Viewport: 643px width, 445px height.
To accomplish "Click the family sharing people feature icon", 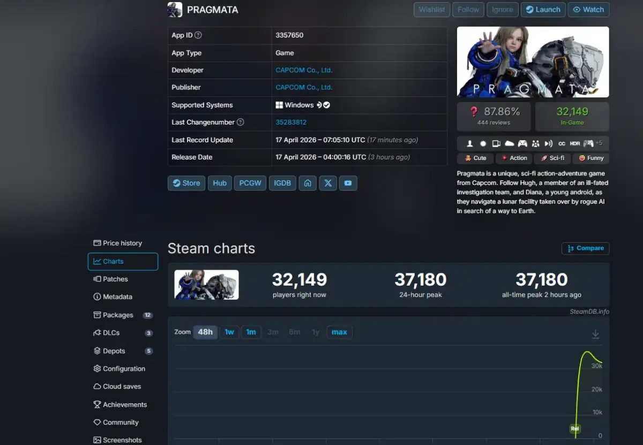I will 535,143.
